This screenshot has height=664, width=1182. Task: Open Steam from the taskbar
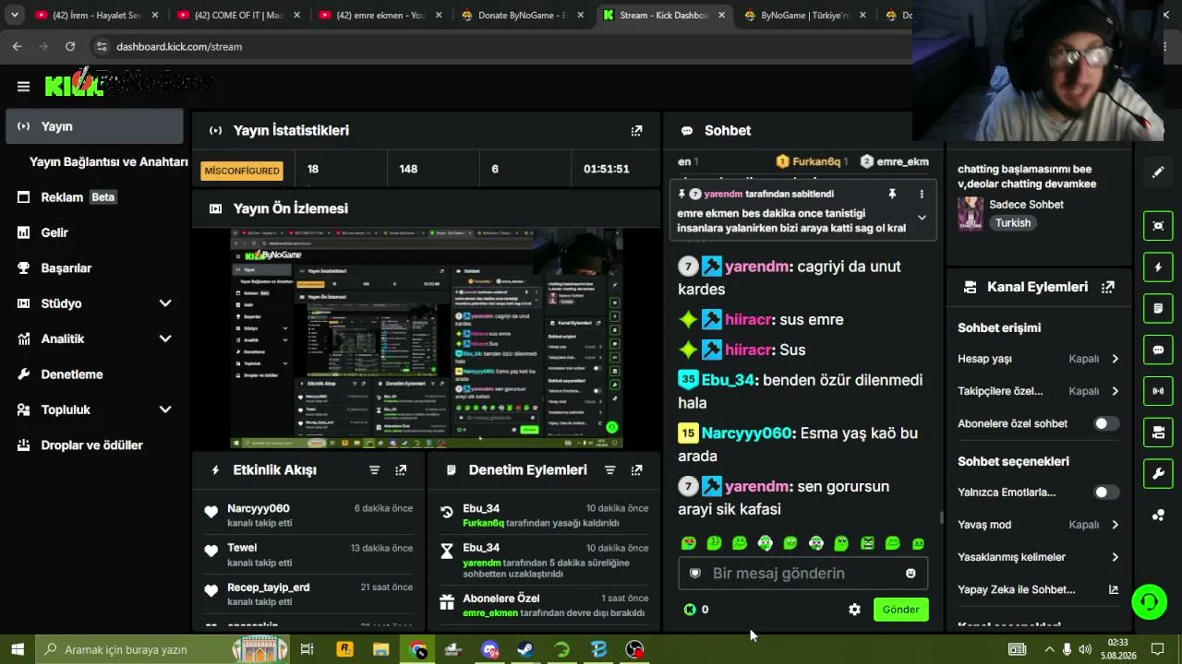click(525, 649)
